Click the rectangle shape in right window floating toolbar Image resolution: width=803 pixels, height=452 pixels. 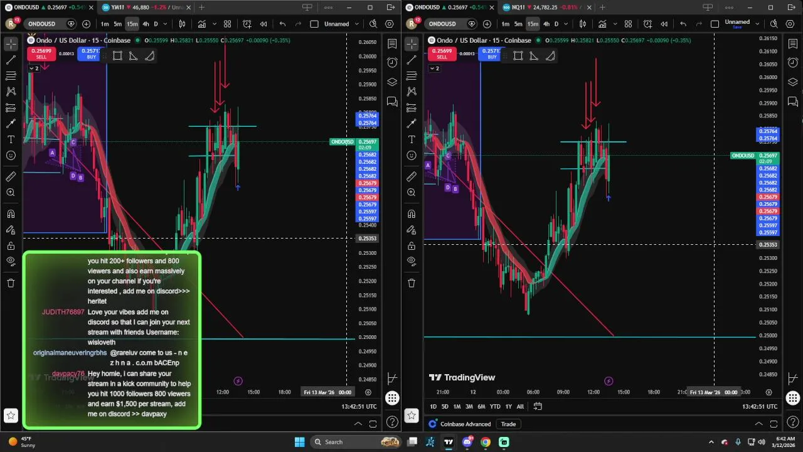(x=518, y=56)
